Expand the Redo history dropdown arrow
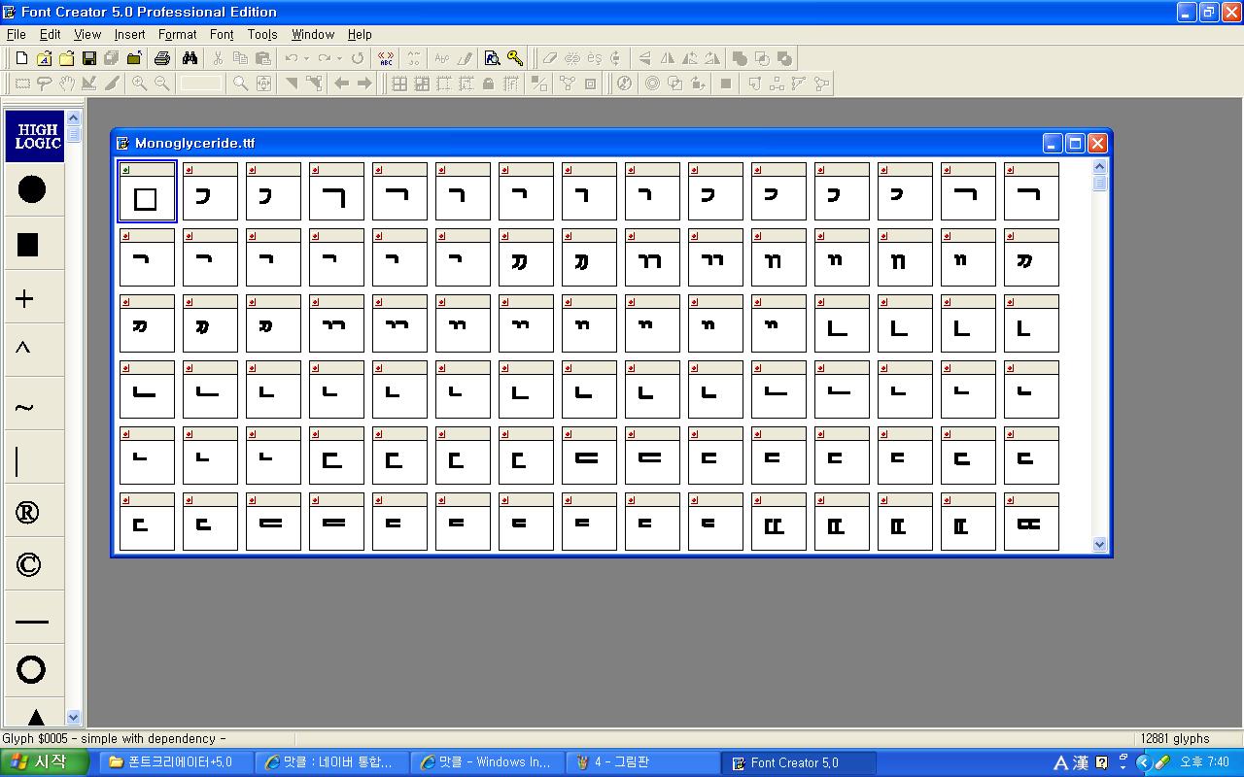Image resolution: width=1244 pixels, height=777 pixels. point(339,58)
